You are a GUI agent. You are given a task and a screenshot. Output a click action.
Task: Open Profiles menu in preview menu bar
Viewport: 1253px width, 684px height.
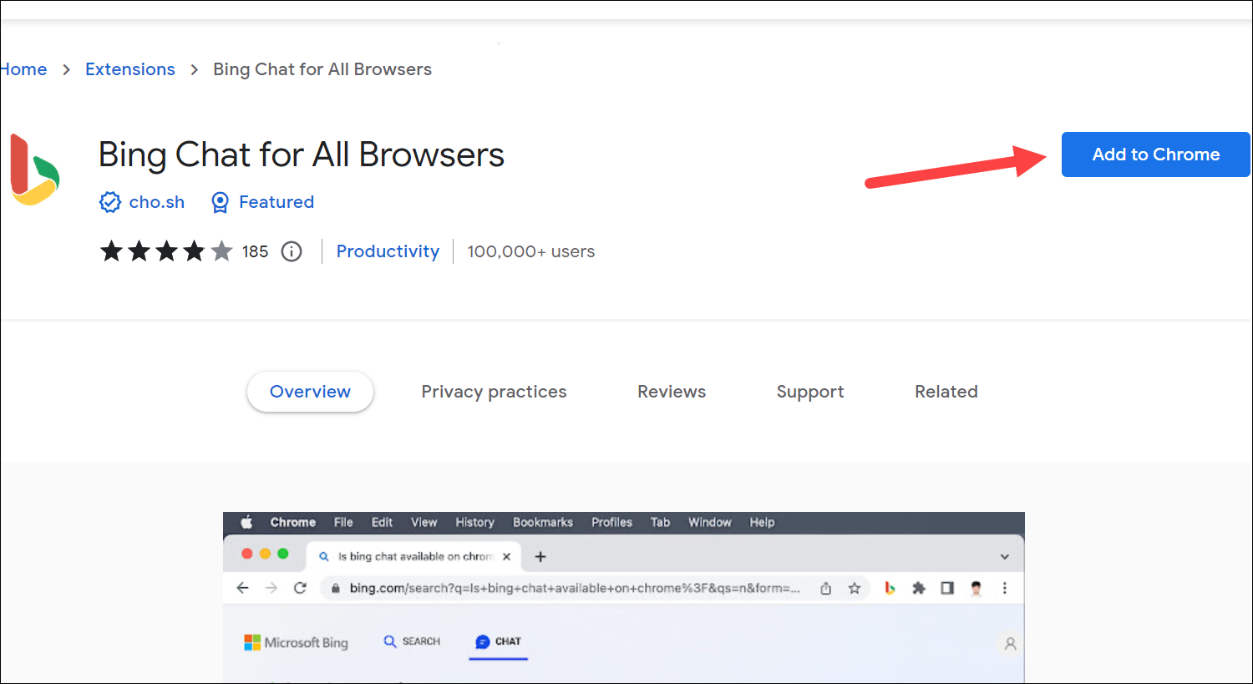point(612,522)
